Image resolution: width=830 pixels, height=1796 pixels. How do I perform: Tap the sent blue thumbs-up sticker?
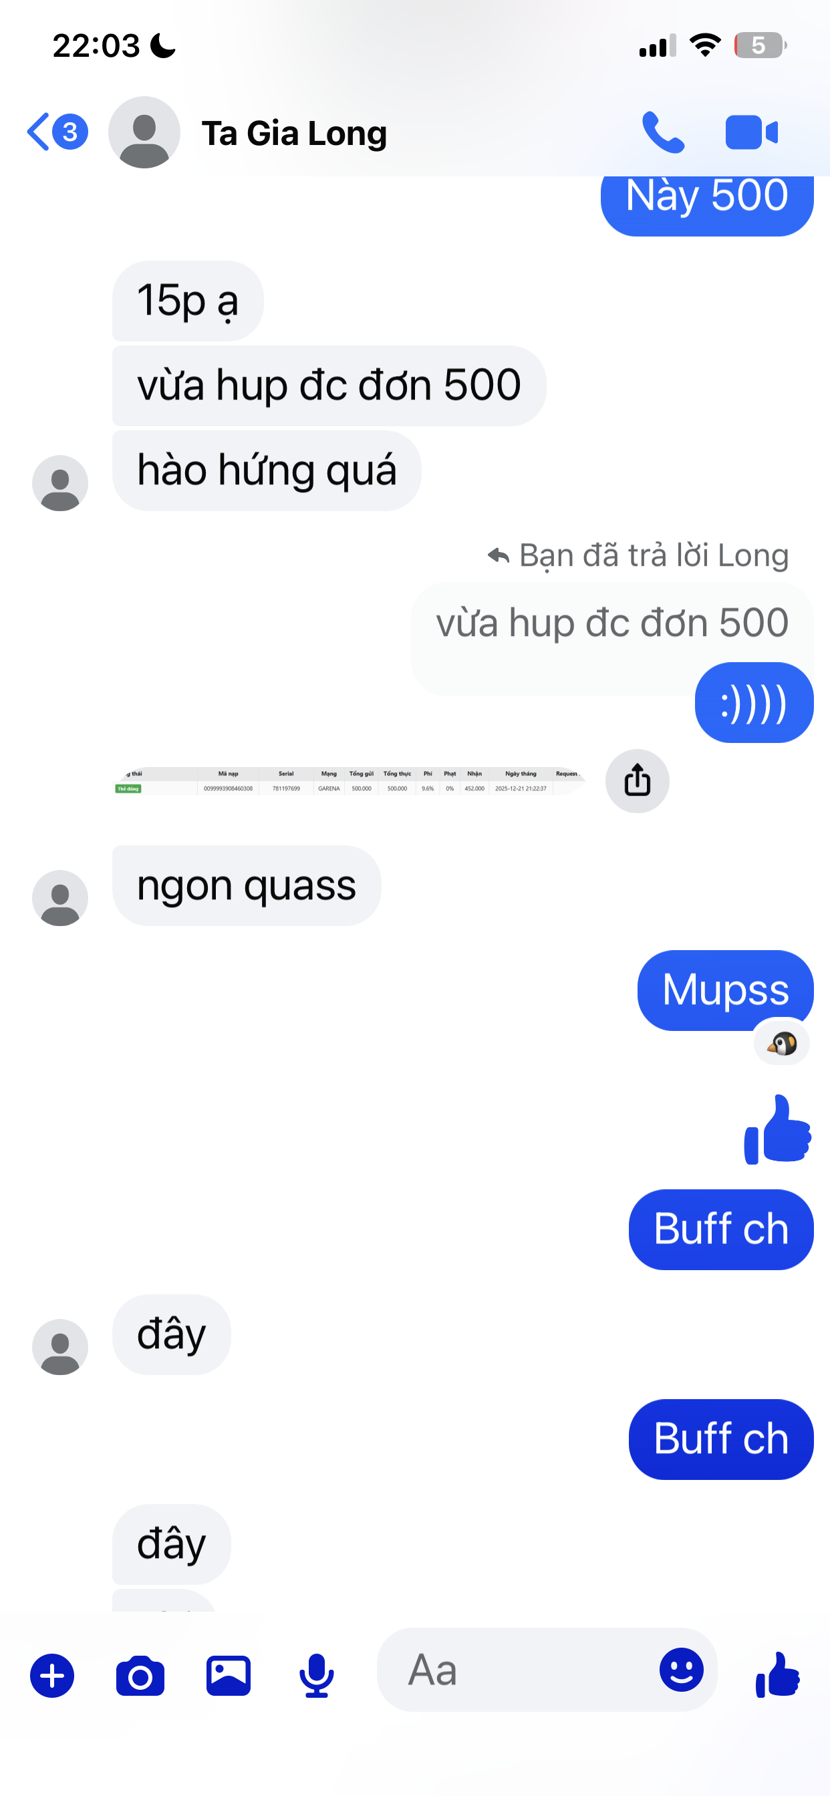click(x=778, y=1129)
